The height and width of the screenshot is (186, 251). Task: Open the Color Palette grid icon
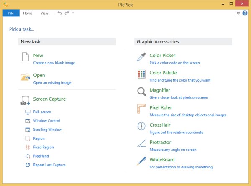142,75
